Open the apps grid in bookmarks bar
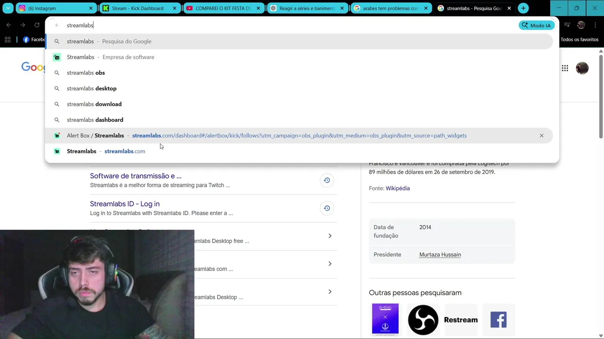The height and width of the screenshot is (339, 604). click(x=8, y=40)
